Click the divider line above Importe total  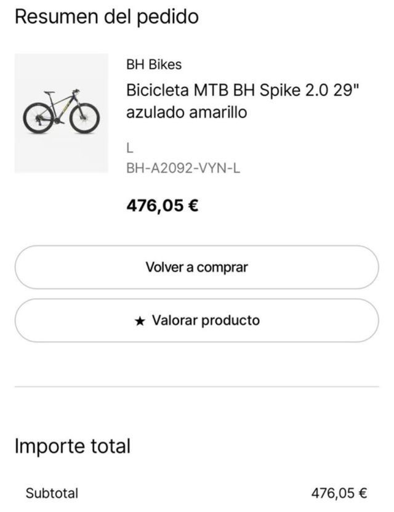[197, 387]
